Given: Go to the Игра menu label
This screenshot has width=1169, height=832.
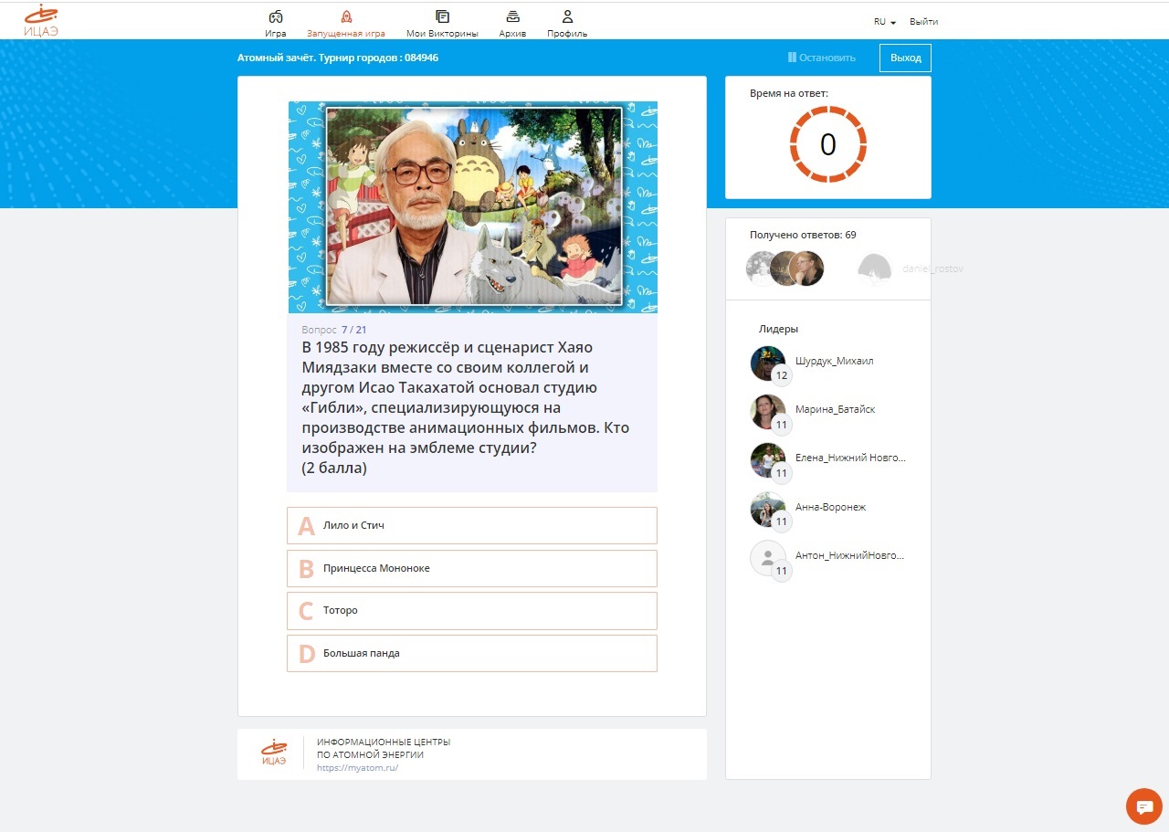Looking at the screenshot, I should tap(276, 34).
